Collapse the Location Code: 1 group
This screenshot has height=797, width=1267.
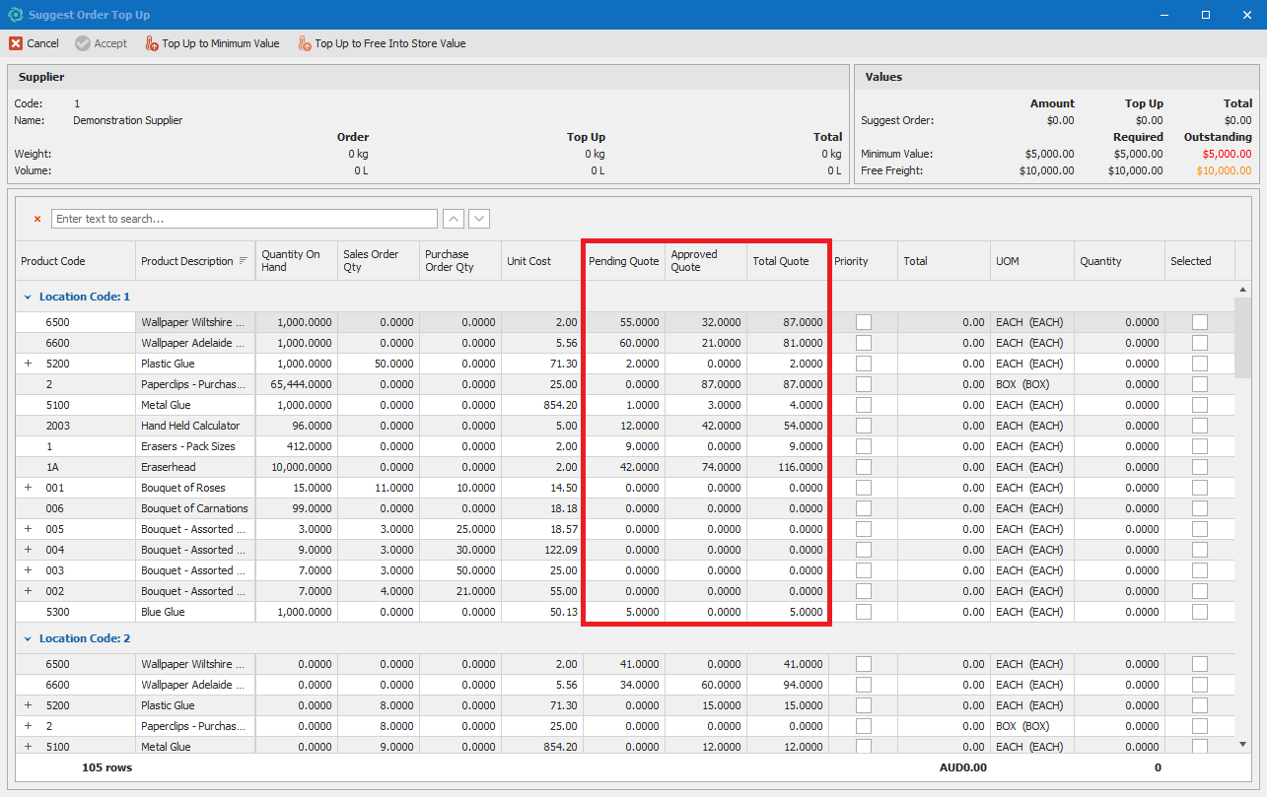click(28, 297)
